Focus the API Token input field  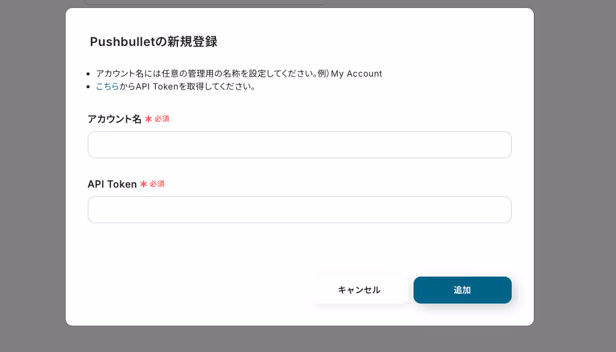point(299,210)
